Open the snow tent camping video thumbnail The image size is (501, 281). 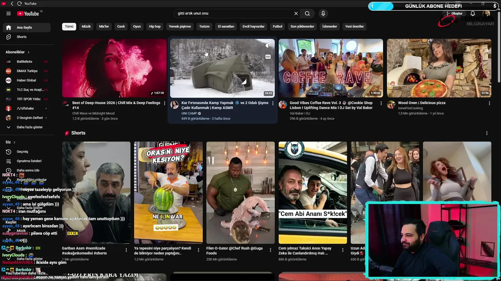click(222, 68)
